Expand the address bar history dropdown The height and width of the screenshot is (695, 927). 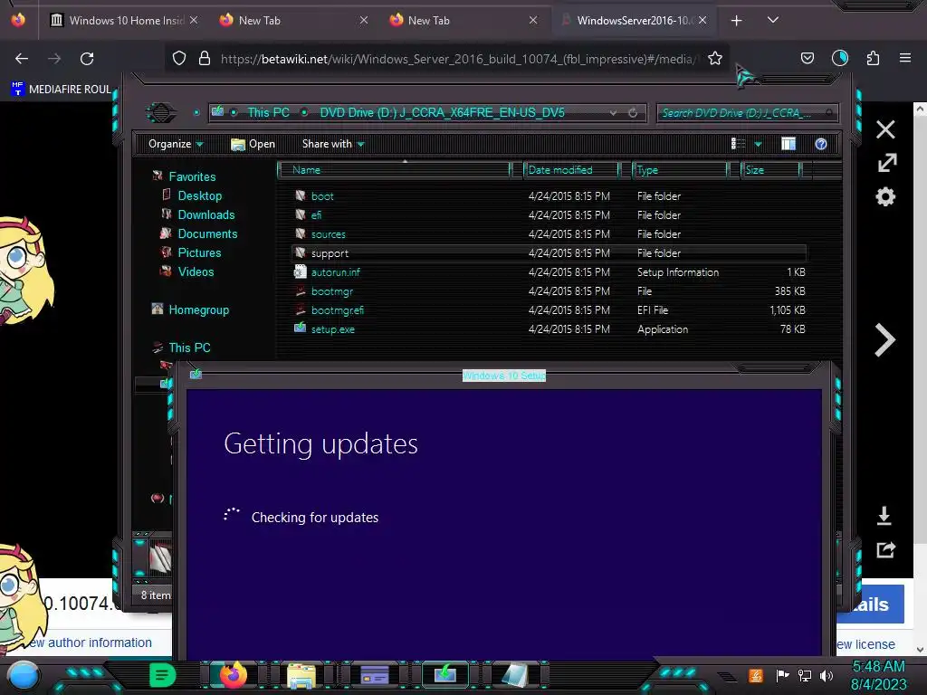(613, 113)
